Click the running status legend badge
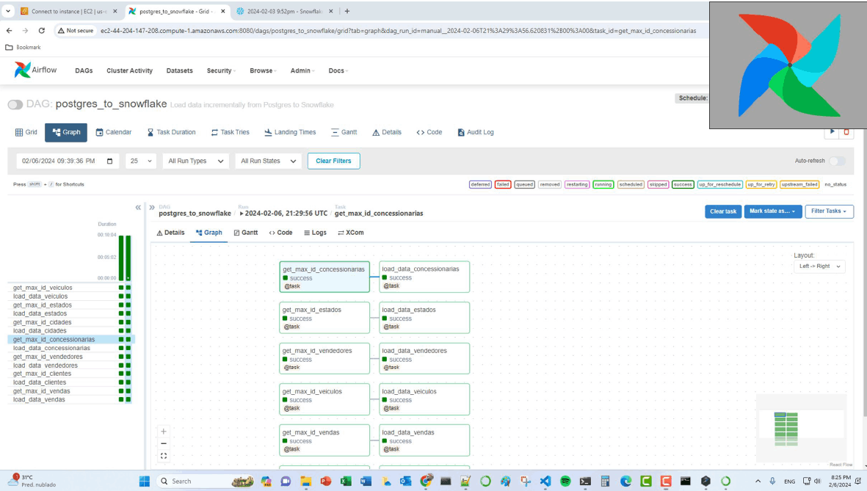Image resolution: width=867 pixels, height=491 pixels. [x=603, y=185]
